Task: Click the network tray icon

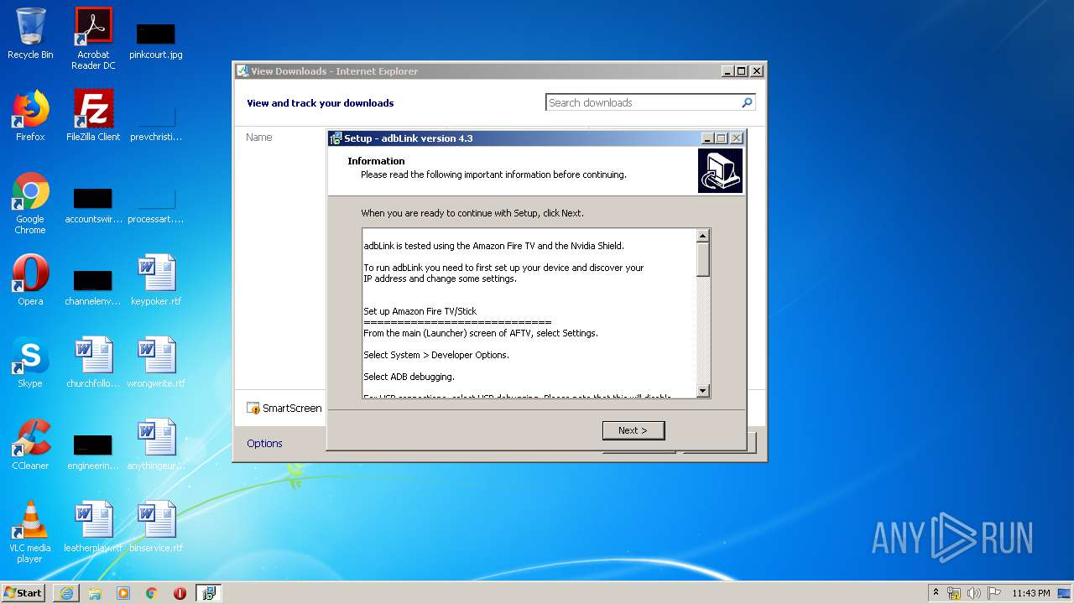Action: [x=954, y=593]
